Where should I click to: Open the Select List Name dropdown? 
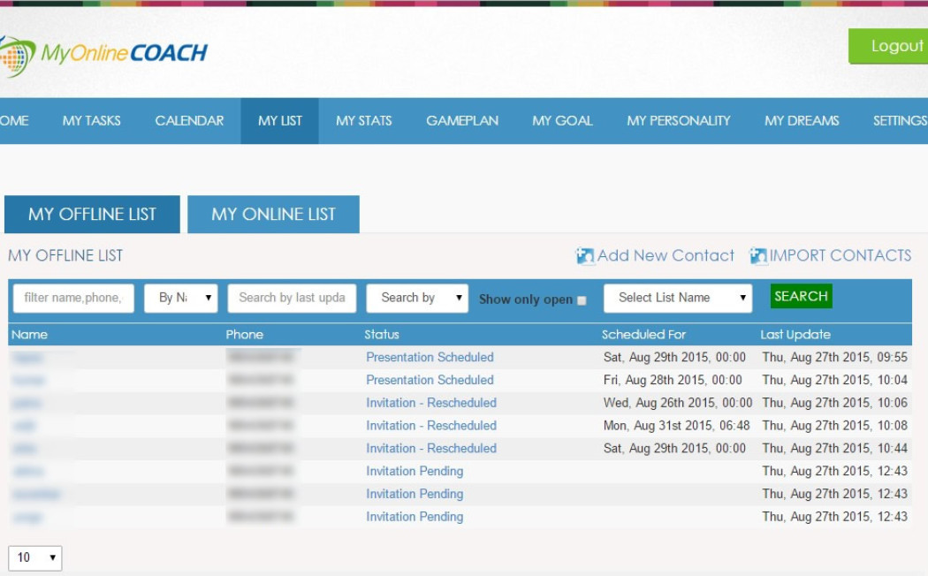[677, 299]
